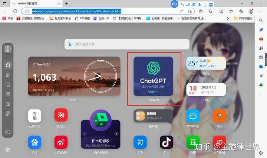The height and width of the screenshot is (158, 267).
Task: Open the browser Collections icon
Action: (x=241, y=11)
